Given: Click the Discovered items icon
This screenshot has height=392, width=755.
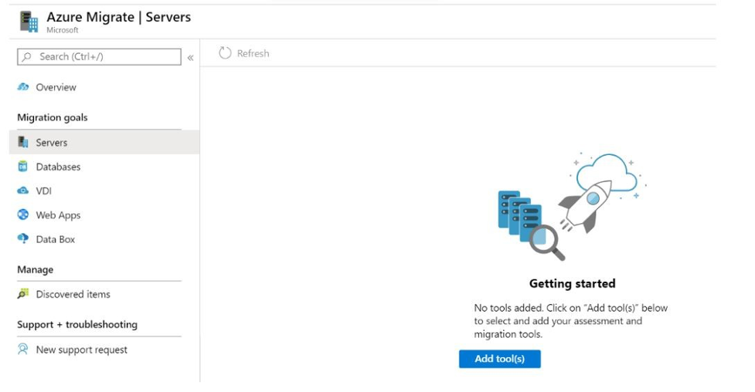Looking at the screenshot, I should pos(22,293).
